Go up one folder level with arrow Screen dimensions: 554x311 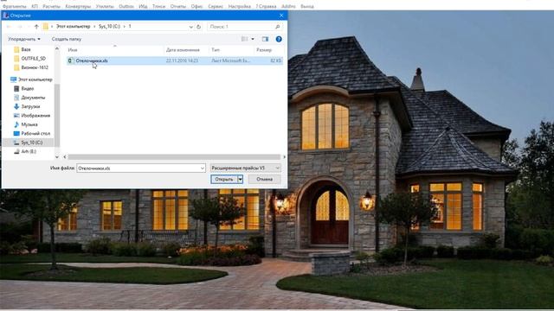pyautogui.click(x=36, y=27)
